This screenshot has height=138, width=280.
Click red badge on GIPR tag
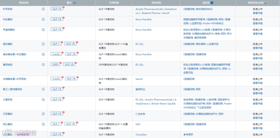60,63
